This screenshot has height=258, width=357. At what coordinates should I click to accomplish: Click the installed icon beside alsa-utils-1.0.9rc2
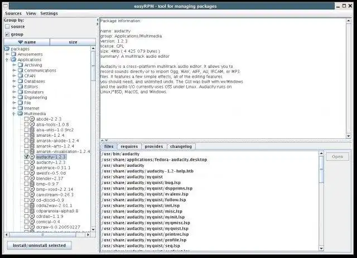coord(32,130)
